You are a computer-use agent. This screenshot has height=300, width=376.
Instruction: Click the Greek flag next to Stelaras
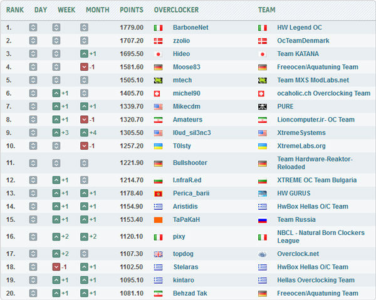click(158, 267)
